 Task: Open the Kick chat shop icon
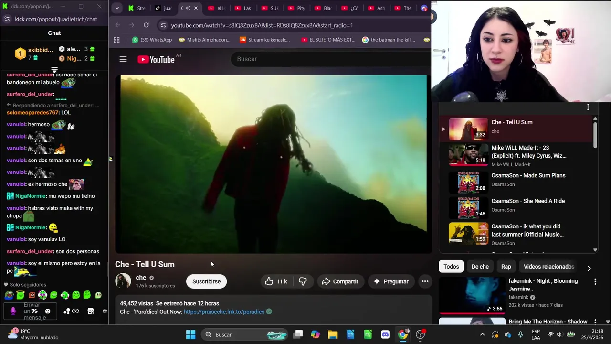pyautogui.click(x=91, y=312)
